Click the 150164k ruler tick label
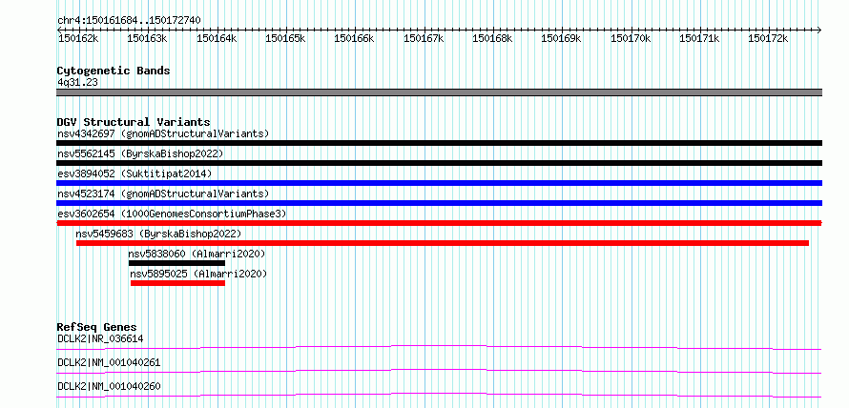849x408 pixels. pos(217,39)
